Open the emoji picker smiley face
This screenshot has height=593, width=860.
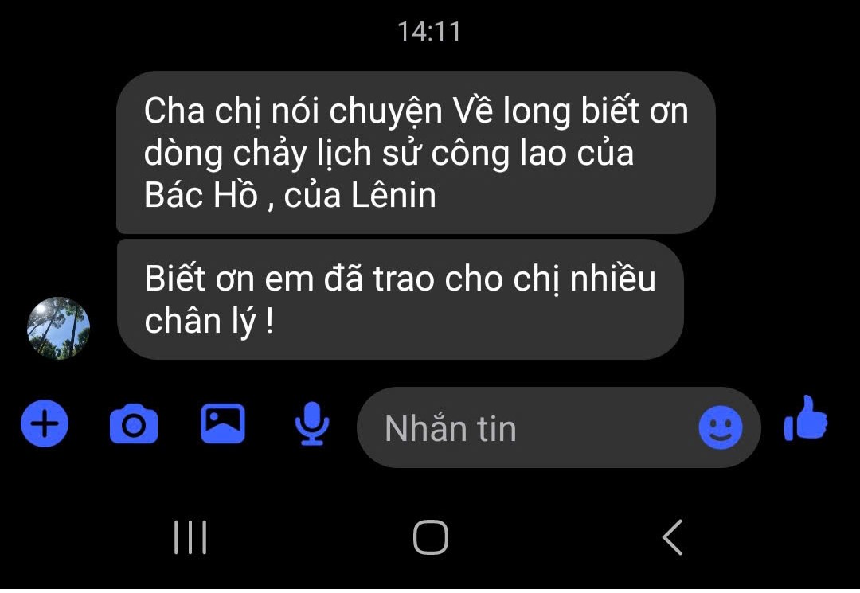pyautogui.click(x=721, y=427)
